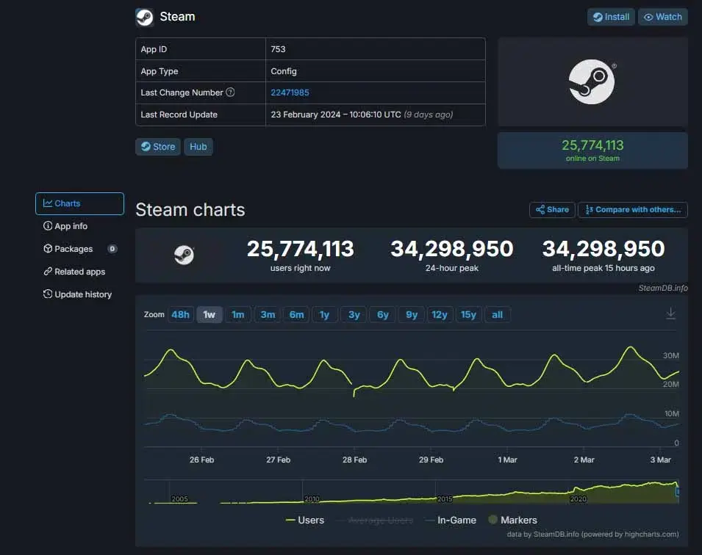The height and width of the screenshot is (555, 702).
Task: Click the Steam charts heading
Action: (190, 210)
